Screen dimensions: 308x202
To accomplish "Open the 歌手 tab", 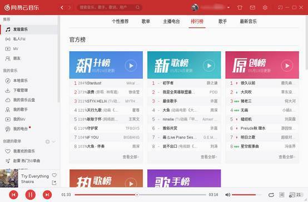I will pyautogui.click(x=222, y=21).
